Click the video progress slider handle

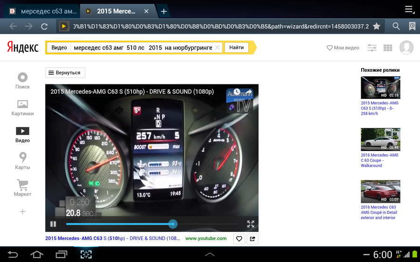173,224
